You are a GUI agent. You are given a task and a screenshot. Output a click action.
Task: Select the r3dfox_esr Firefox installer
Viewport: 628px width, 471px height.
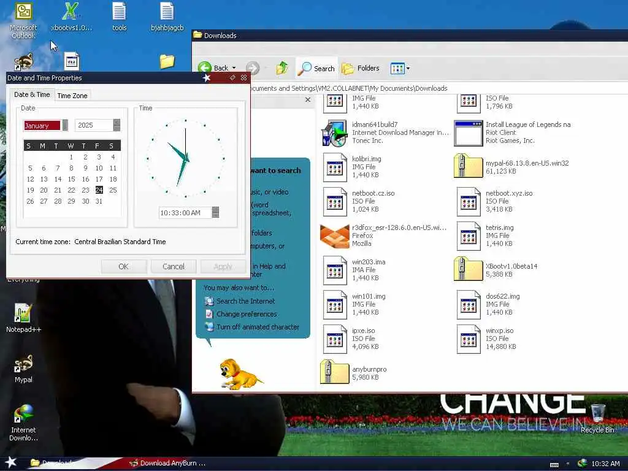(x=383, y=235)
